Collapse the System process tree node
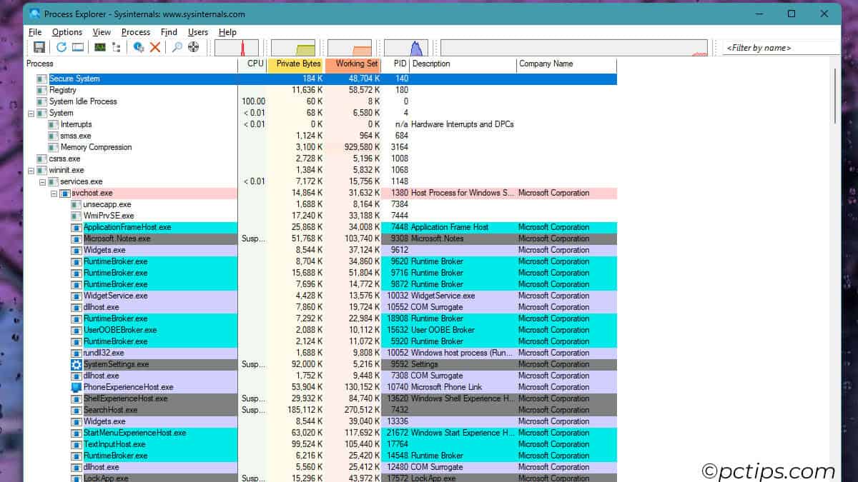The image size is (858, 482). click(x=31, y=113)
